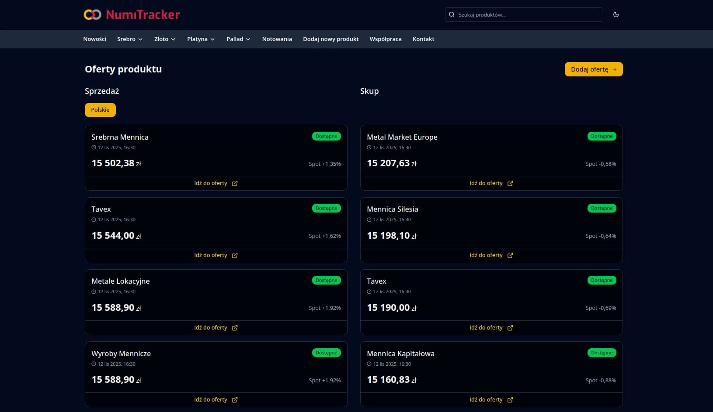The width and height of the screenshot is (713, 412).
Task: Click the NumiTracker logo
Action: 132,15
